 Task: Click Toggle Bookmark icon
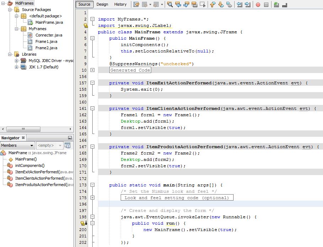tap(229, 5)
